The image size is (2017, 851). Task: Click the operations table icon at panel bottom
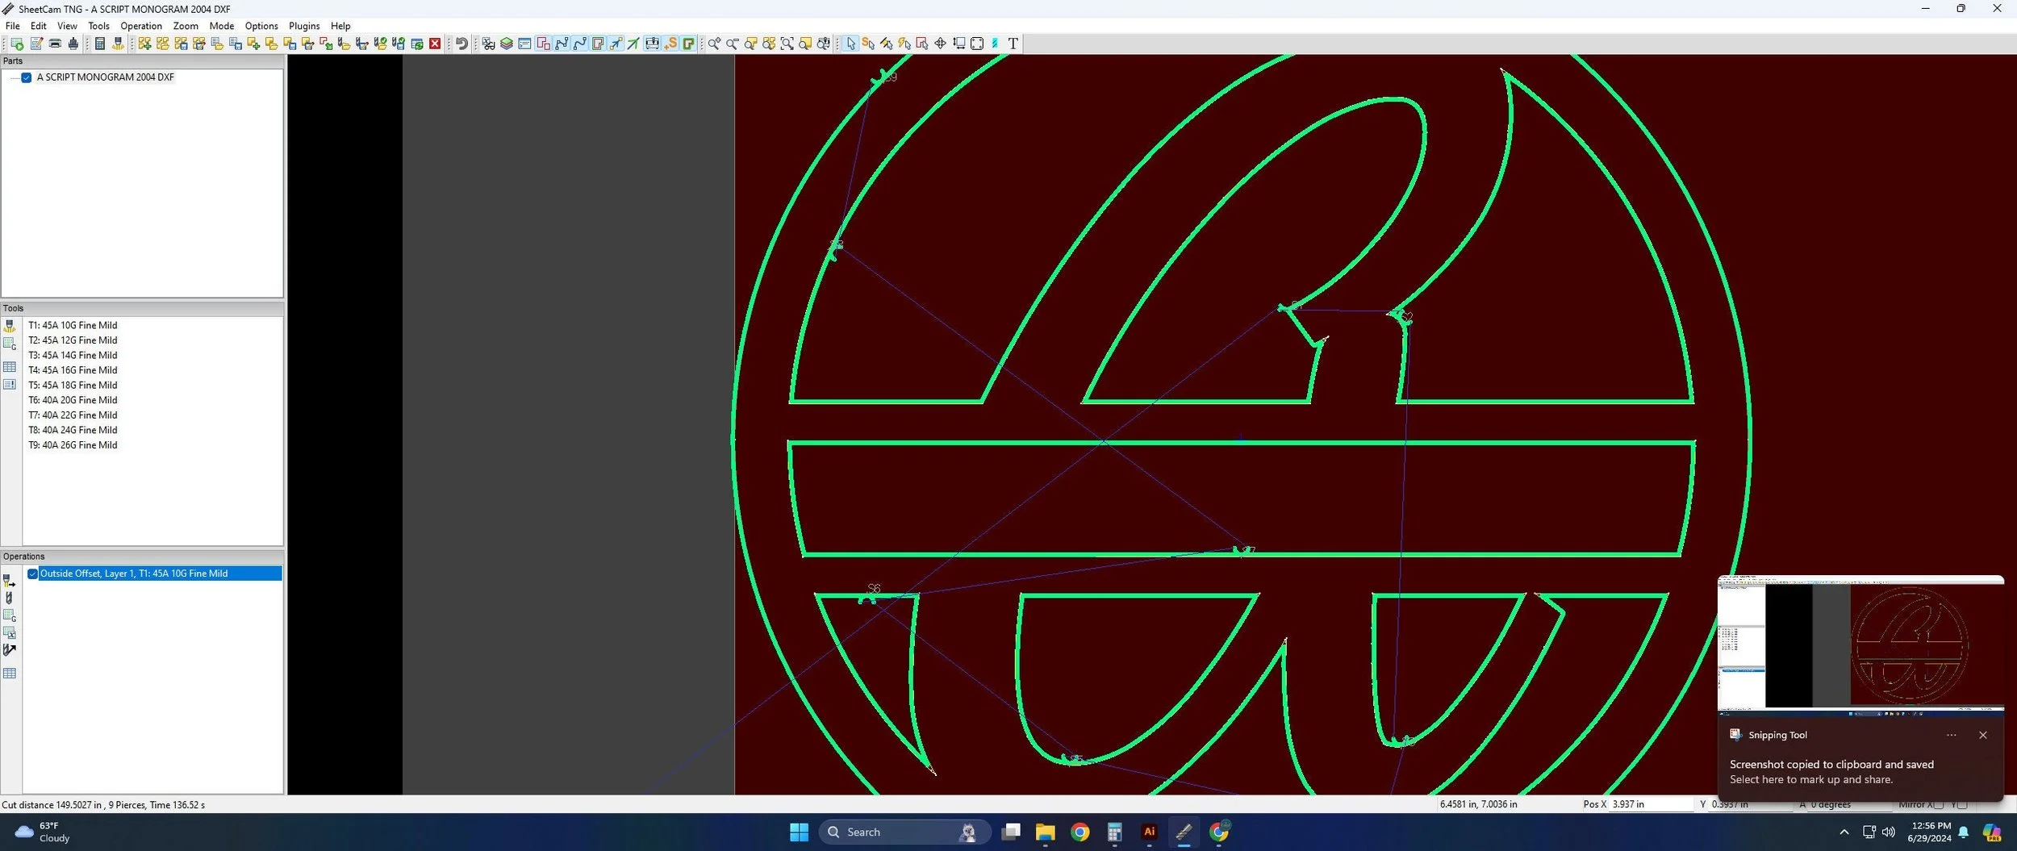pos(10,674)
